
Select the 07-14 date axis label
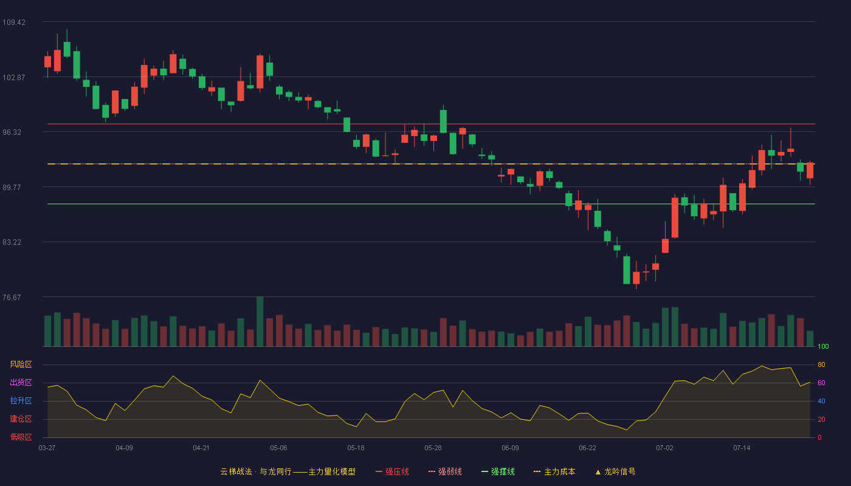(x=742, y=448)
